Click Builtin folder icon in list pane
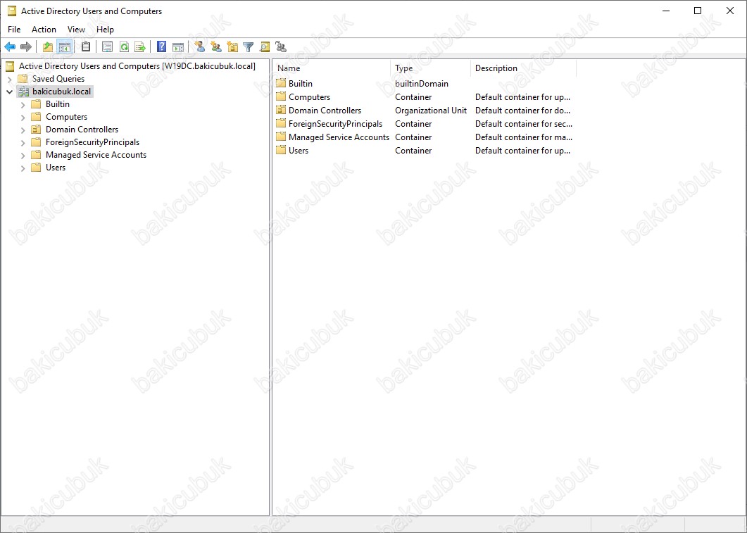The width and height of the screenshot is (747, 533). click(x=281, y=83)
